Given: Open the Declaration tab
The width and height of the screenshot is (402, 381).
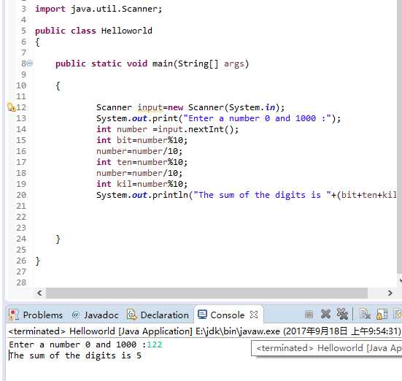Looking at the screenshot, I should pos(158,315).
